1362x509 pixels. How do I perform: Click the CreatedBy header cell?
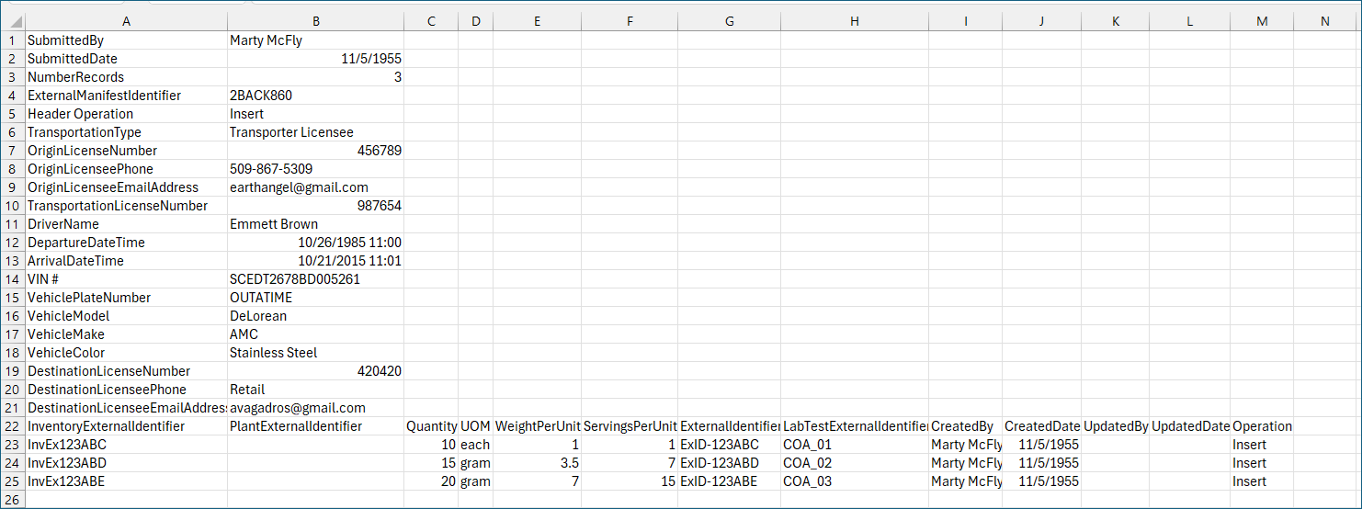[965, 426]
